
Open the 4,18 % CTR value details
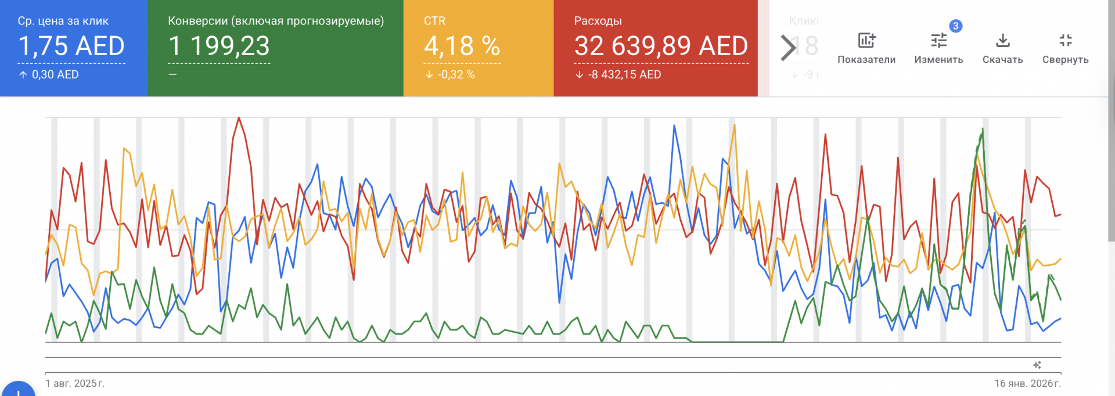pos(462,46)
